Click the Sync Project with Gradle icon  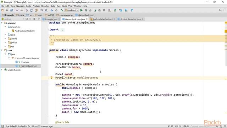[x=115, y=10]
